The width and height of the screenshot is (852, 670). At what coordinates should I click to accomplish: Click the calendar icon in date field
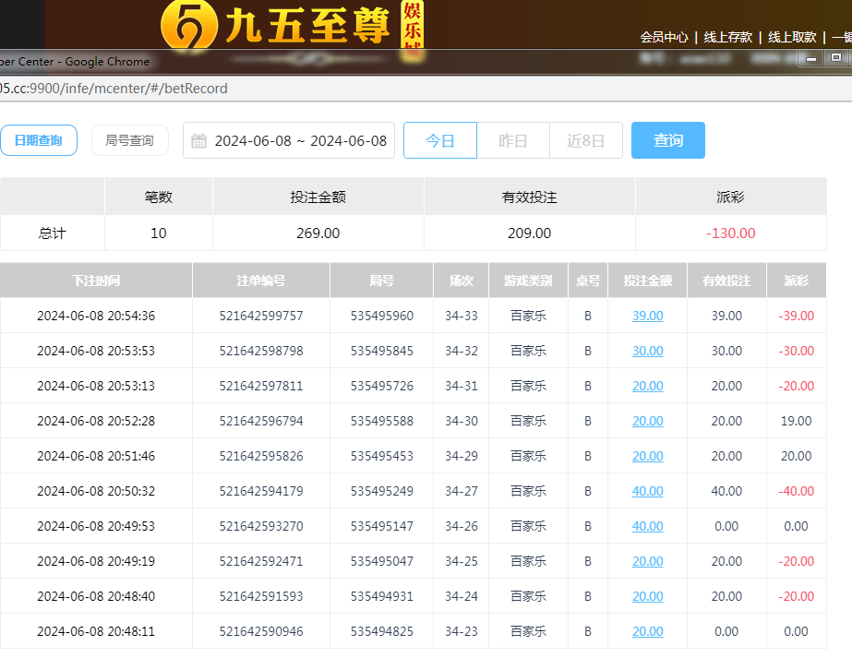click(198, 141)
